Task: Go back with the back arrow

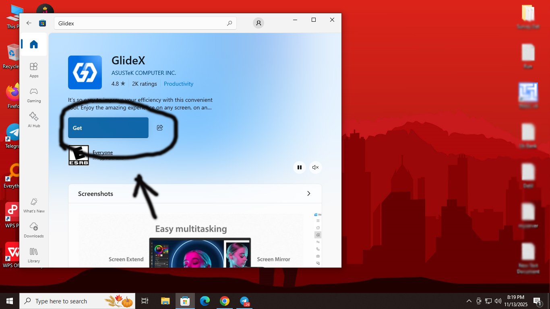Action: point(29,23)
